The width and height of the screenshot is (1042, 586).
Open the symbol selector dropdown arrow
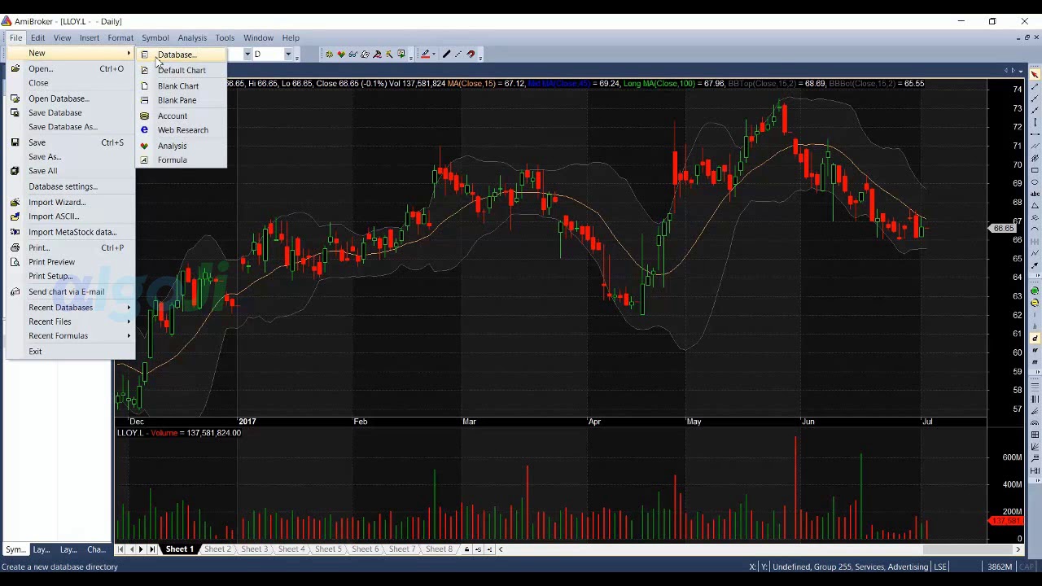[x=247, y=55]
